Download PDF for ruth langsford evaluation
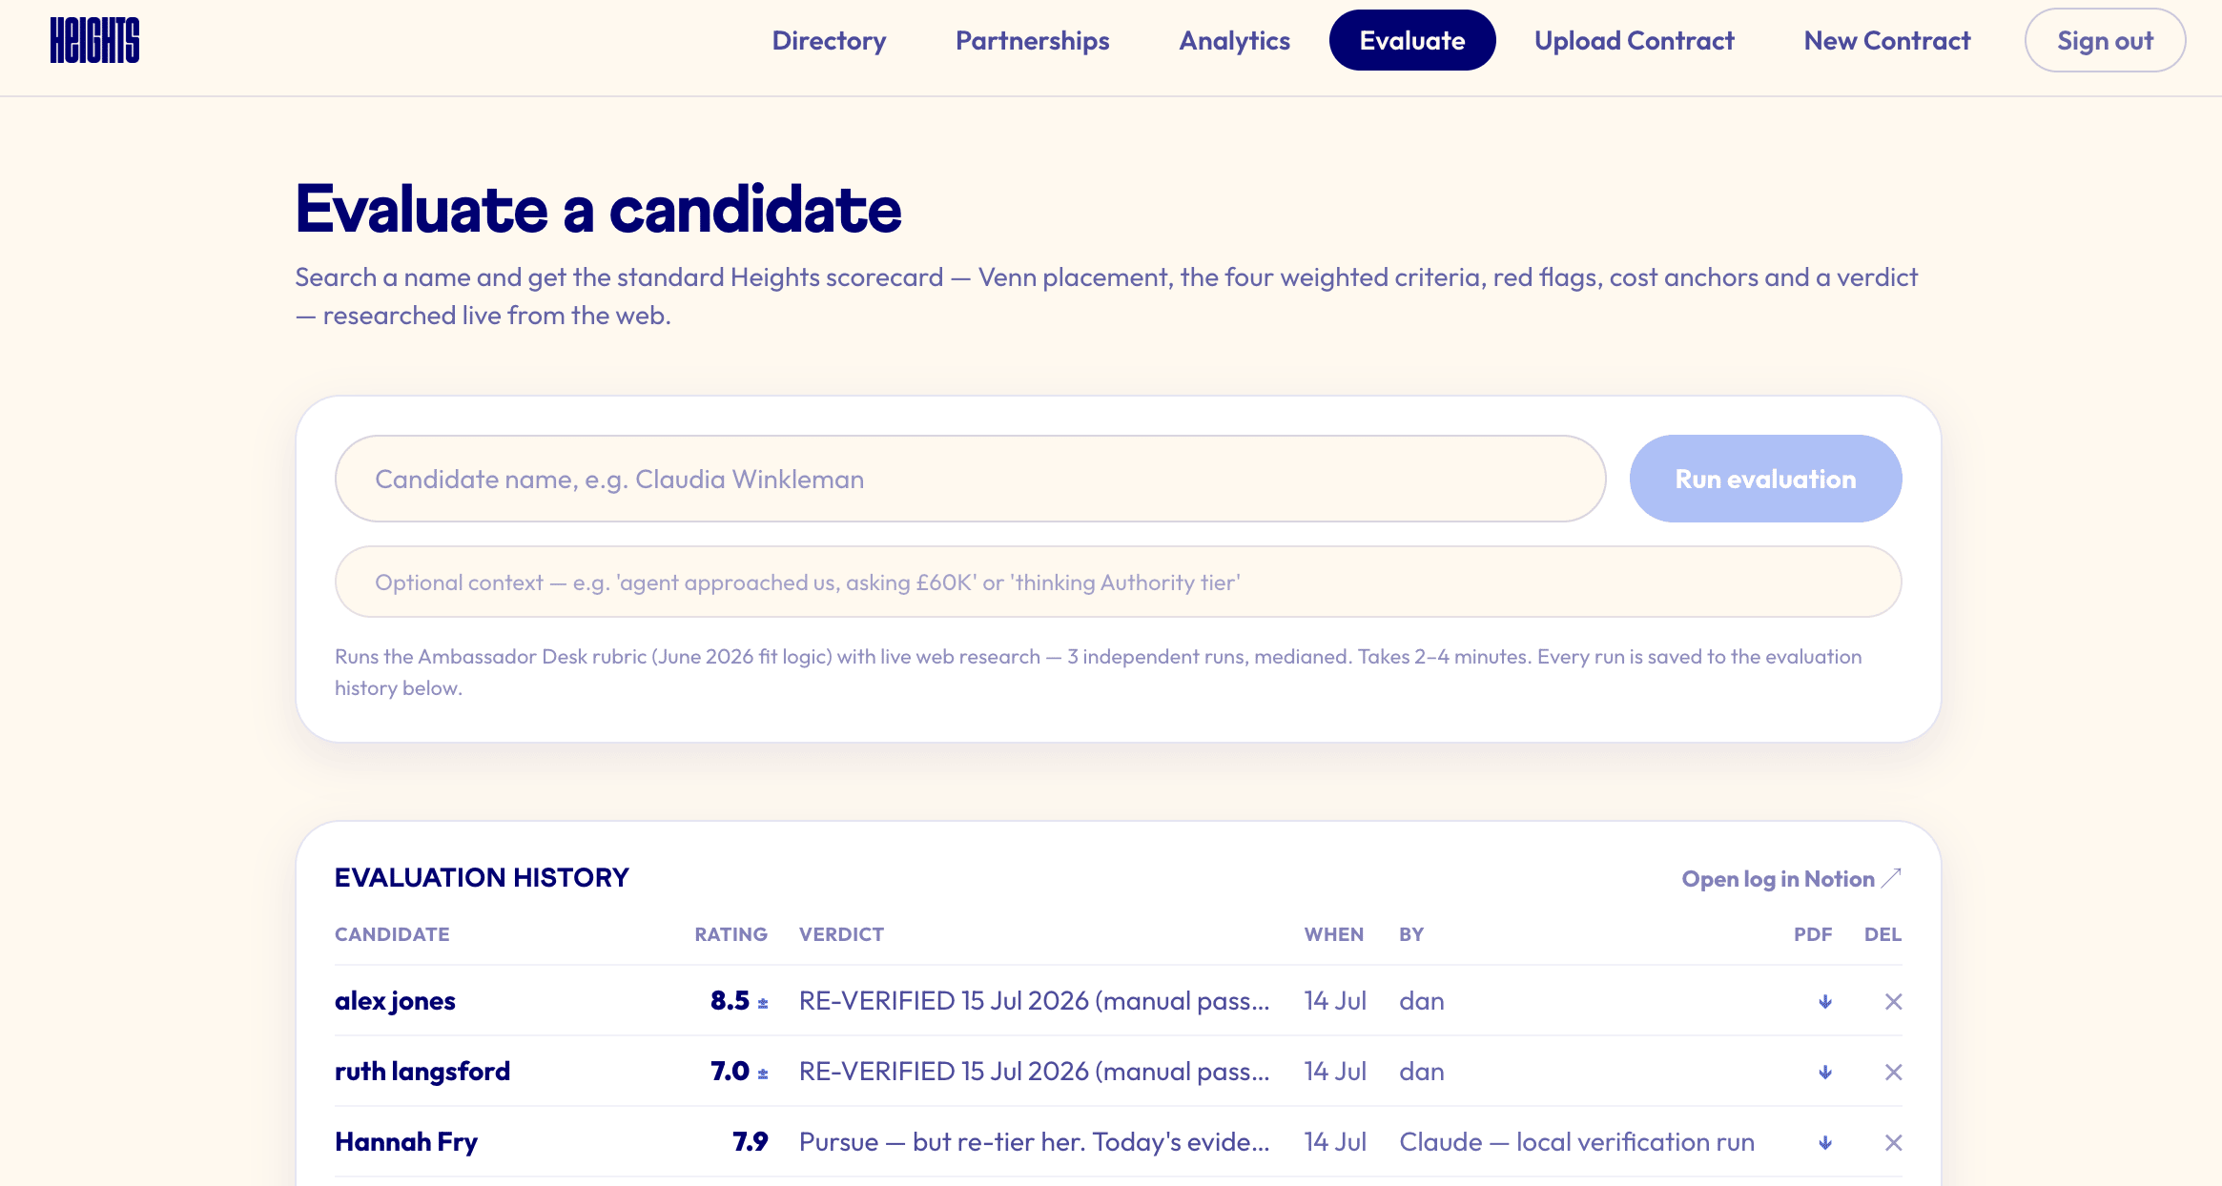This screenshot has width=2222, height=1186. point(1824,1072)
